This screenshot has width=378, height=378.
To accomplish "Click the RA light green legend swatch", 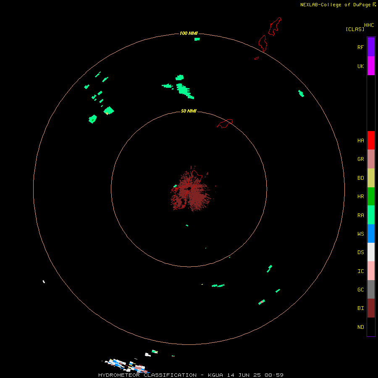I will coord(371,215).
